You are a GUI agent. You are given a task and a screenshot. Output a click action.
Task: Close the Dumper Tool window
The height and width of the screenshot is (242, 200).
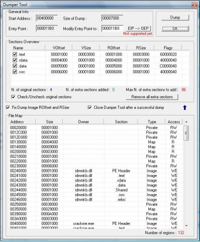194,5
